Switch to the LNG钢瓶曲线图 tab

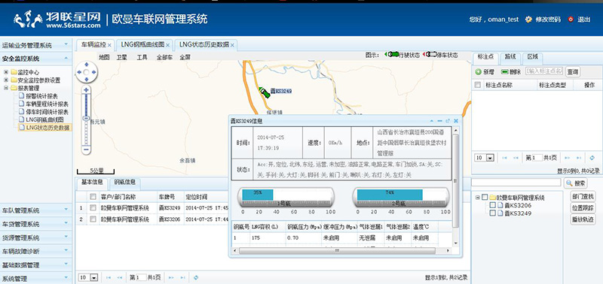[x=142, y=45]
